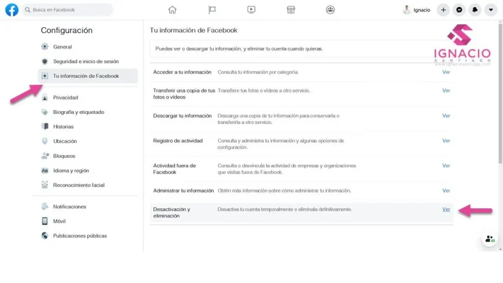
Task: Click the Historias book icon
Action: [45, 127]
